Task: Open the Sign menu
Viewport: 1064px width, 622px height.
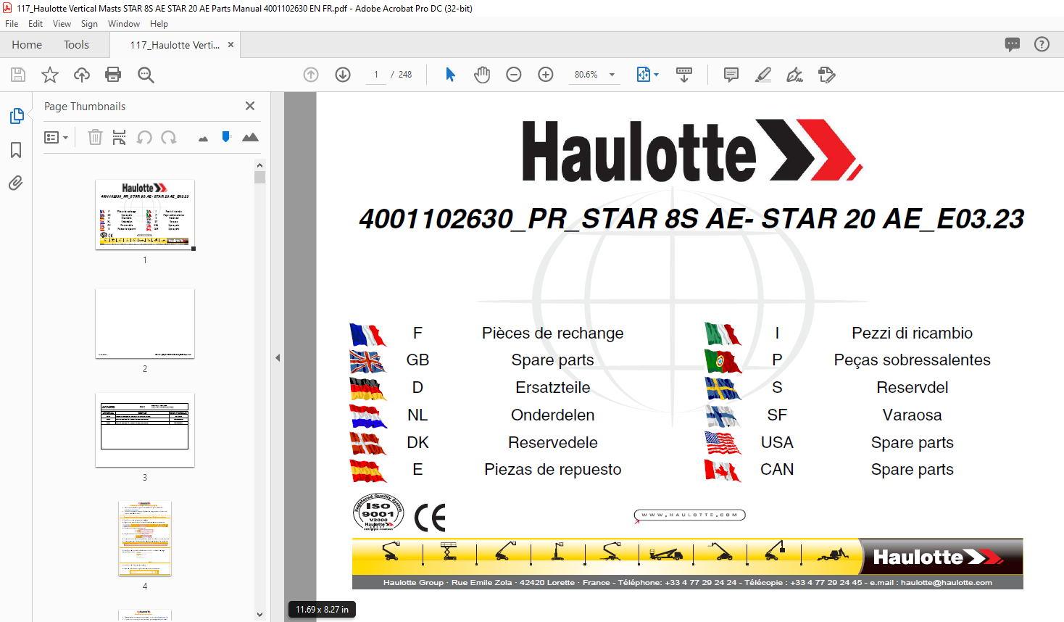Action: [x=89, y=24]
